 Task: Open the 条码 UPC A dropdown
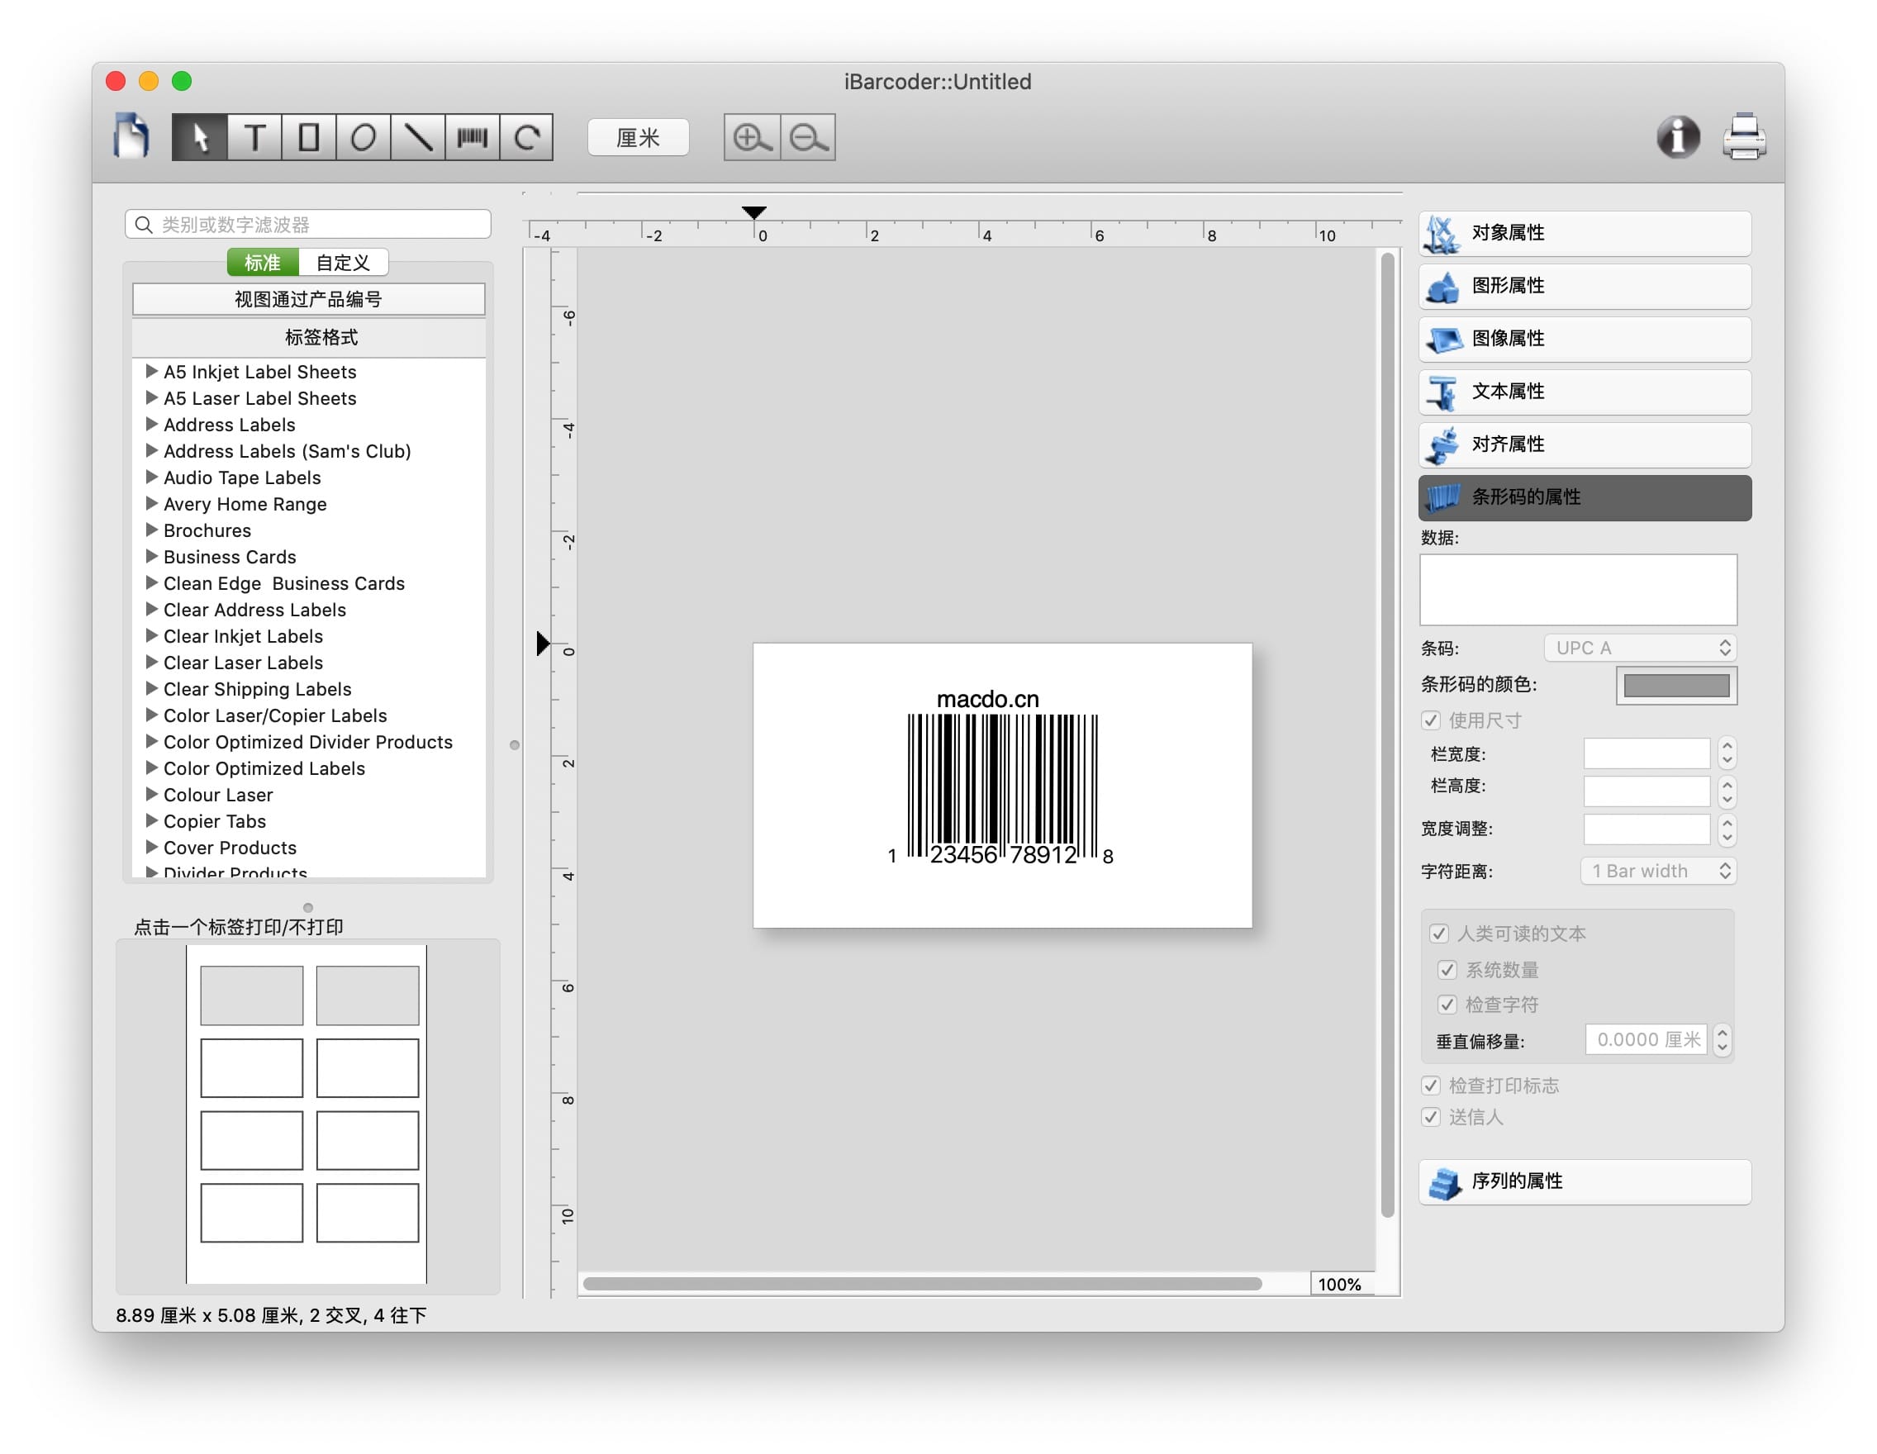(1640, 648)
